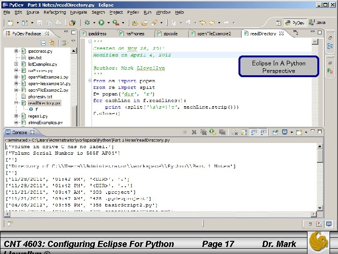This screenshot has height=254, width=338.
Task: Click the Open Perspective icon
Action: pyautogui.click(x=279, y=22)
